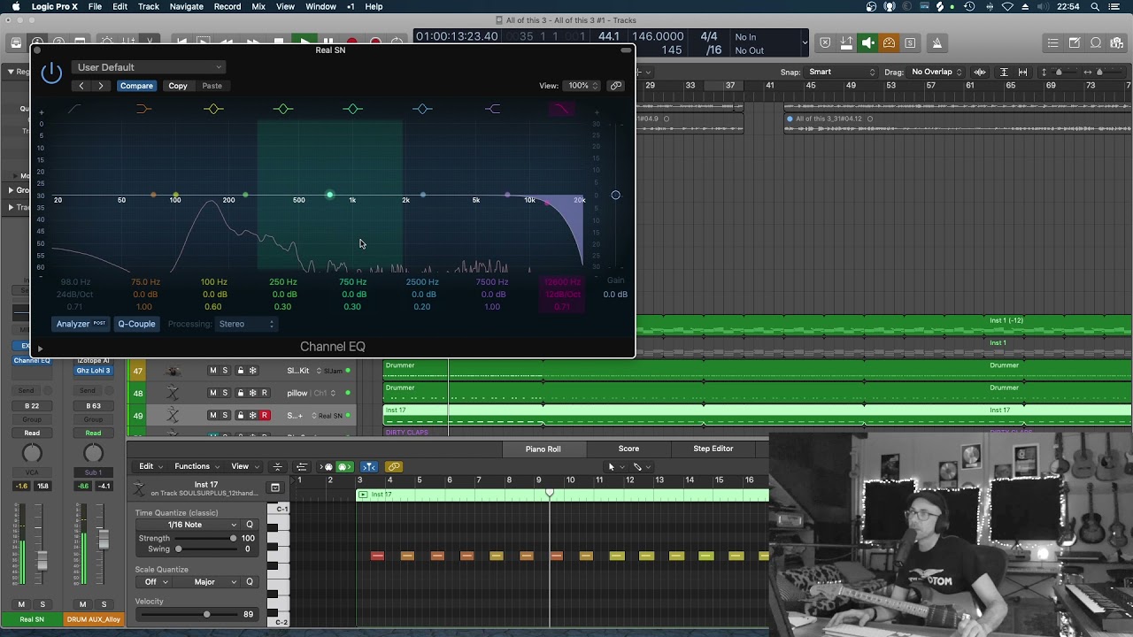Switch to the Step Editor tab
Viewport: 1133px width, 637px height.
click(713, 449)
